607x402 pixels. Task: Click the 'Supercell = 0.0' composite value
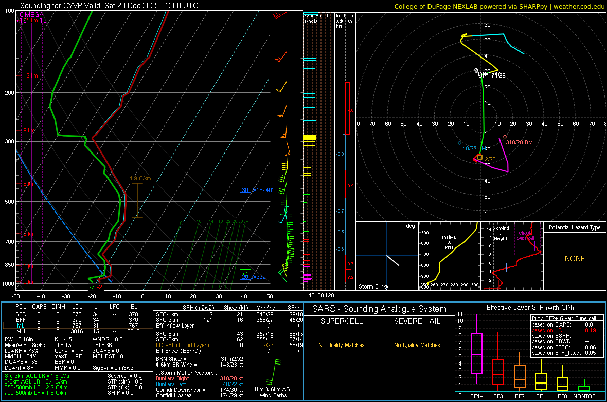[124, 376]
